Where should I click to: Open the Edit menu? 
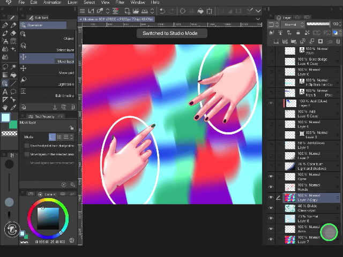tap(33, 2)
